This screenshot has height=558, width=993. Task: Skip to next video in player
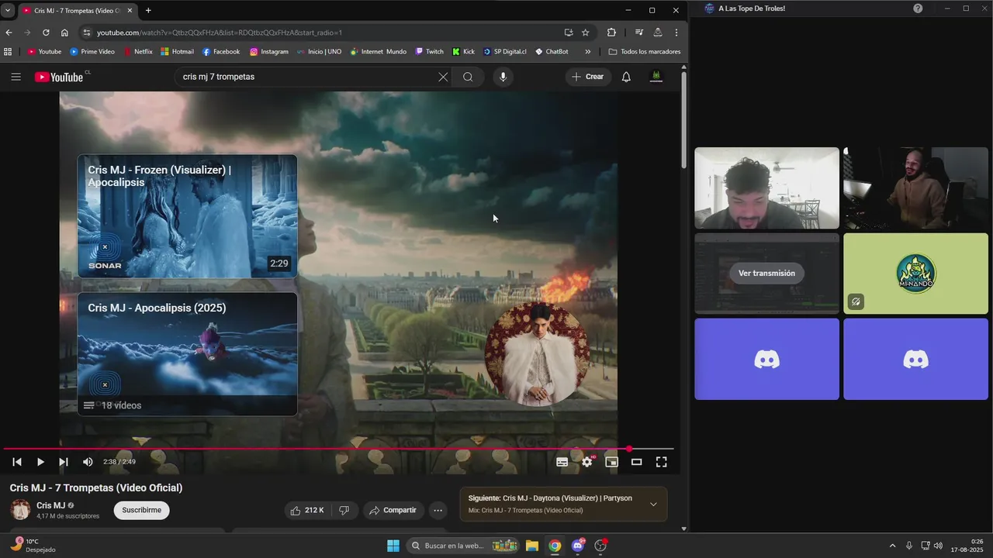pos(64,462)
